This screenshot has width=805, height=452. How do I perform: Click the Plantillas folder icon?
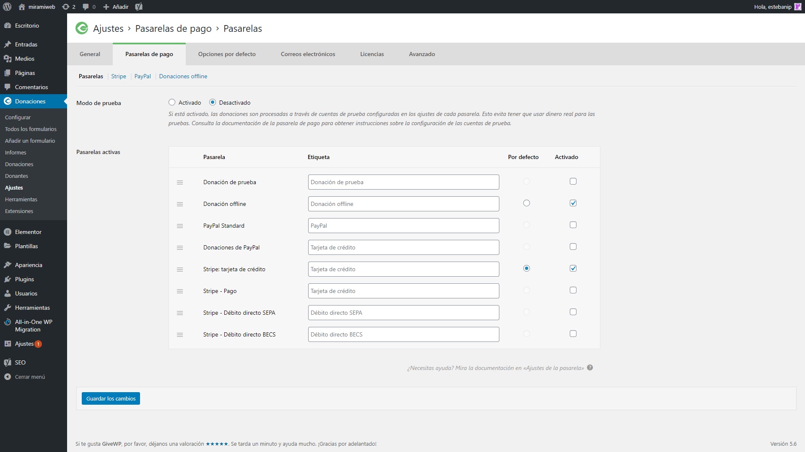click(8, 246)
